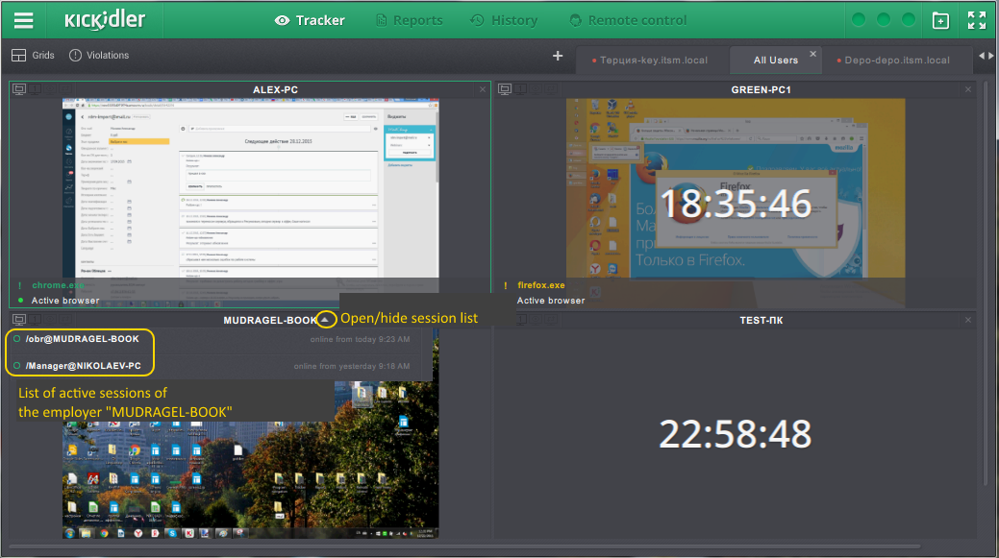999x558 pixels.
Task: Click the Kickidler logo
Action: coord(105,20)
